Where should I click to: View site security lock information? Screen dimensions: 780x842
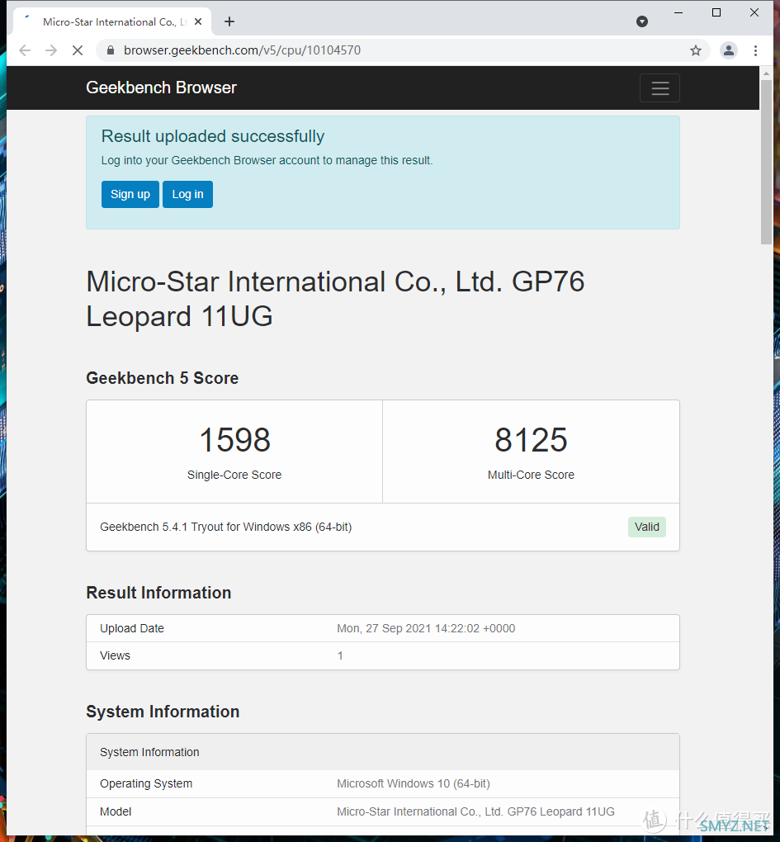pos(111,50)
